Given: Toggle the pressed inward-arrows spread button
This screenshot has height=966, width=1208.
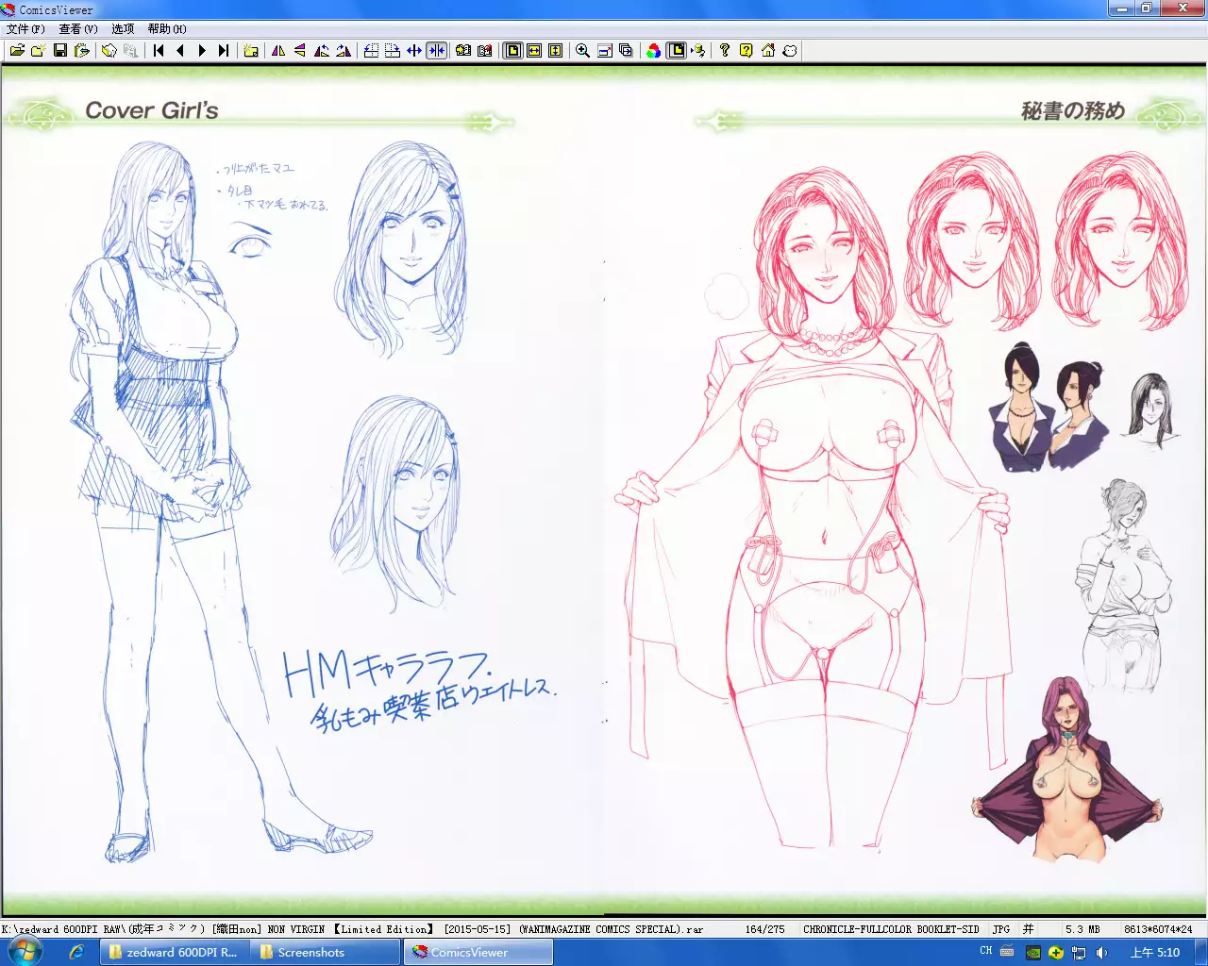Looking at the screenshot, I should [436, 51].
